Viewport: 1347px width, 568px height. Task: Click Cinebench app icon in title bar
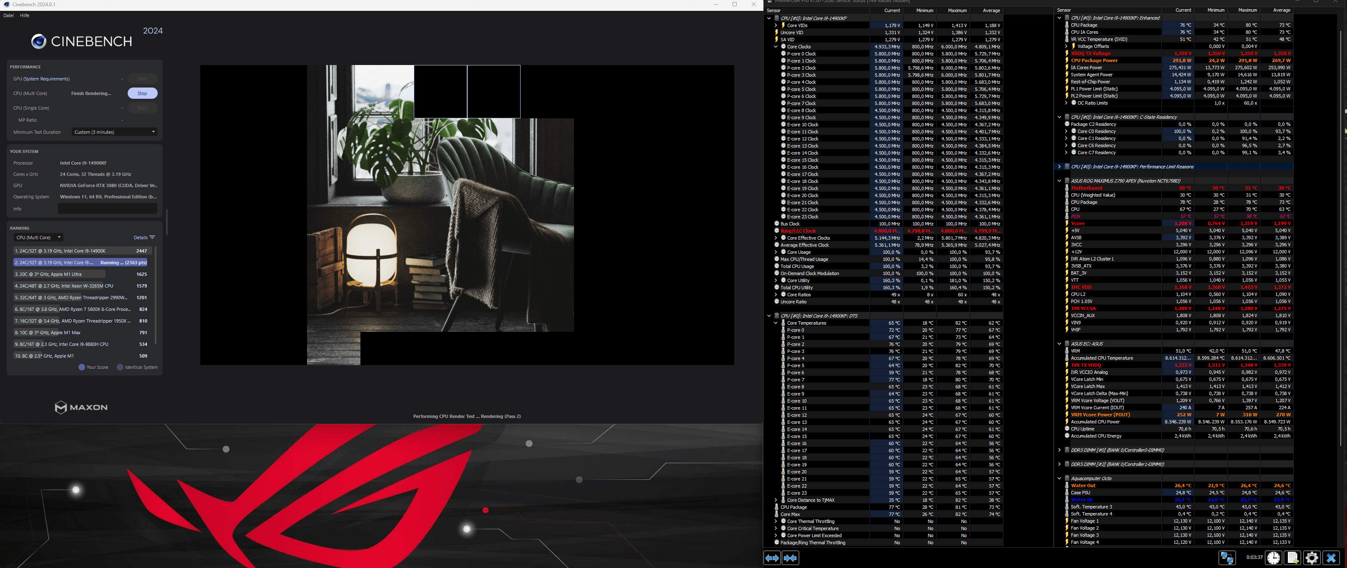coord(6,4)
